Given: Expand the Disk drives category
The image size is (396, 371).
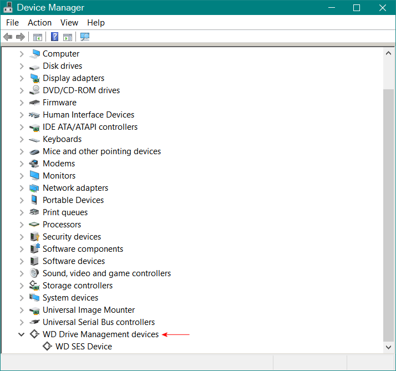Looking at the screenshot, I should tap(22, 66).
